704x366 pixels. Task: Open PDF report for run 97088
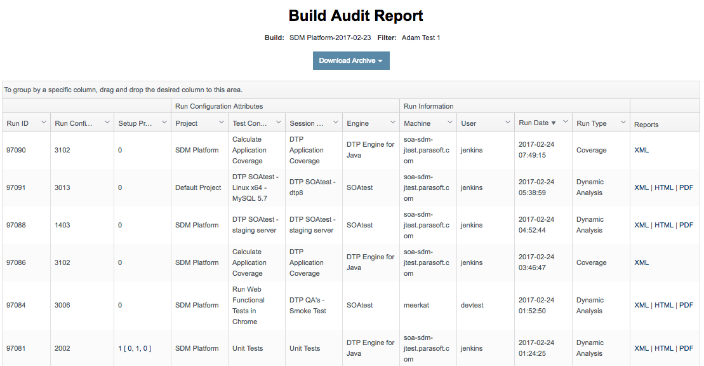click(686, 225)
